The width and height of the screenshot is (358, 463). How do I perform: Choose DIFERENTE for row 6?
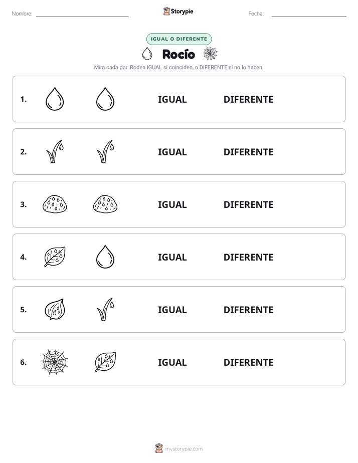point(248,362)
